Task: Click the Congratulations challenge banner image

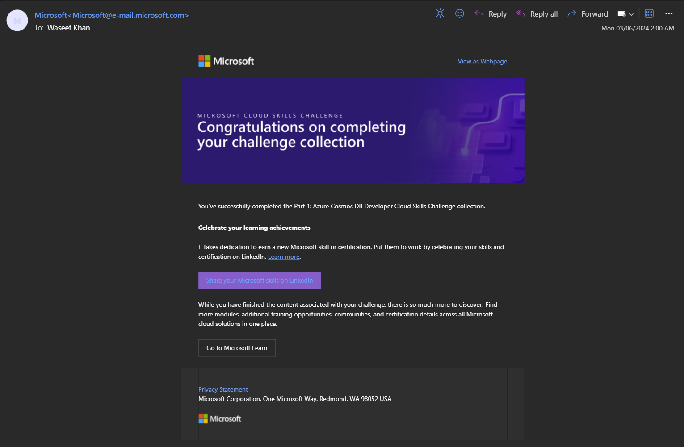Action: (x=352, y=131)
